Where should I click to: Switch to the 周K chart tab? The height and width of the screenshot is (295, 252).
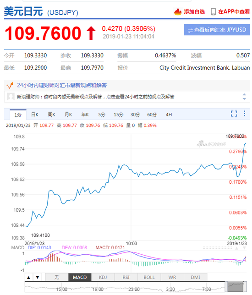pos(52,115)
